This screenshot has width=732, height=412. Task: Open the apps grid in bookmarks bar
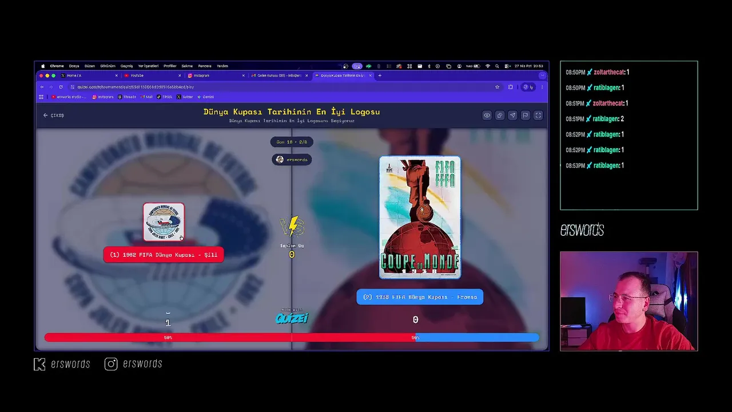click(41, 97)
